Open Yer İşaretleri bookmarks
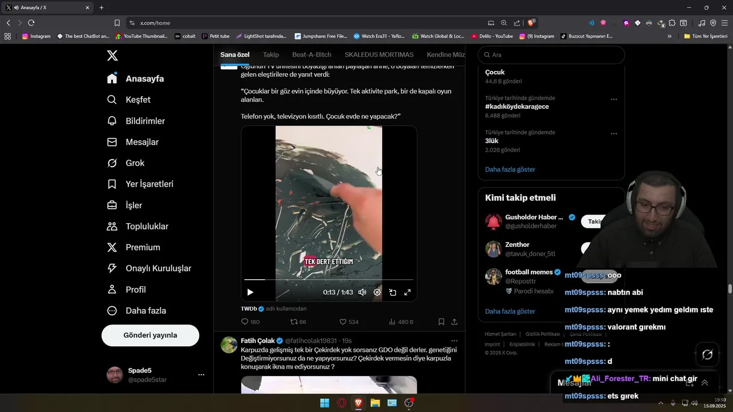The image size is (733, 412). pos(140,184)
